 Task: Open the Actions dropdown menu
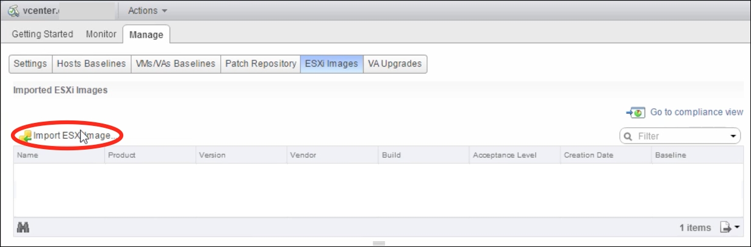coord(147,10)
